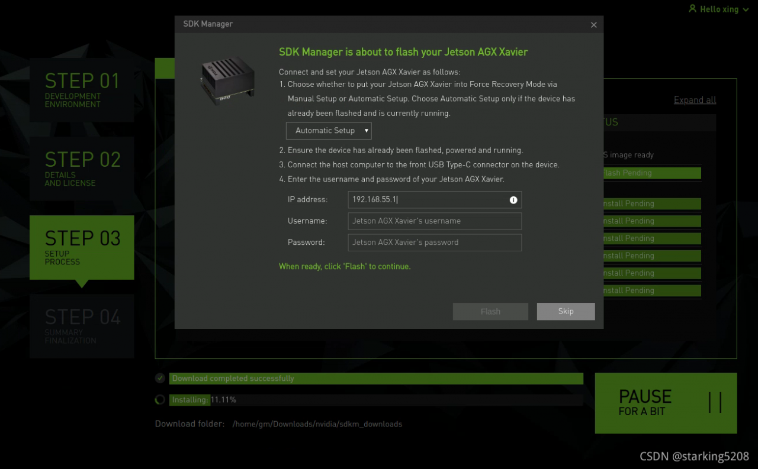Click the Expand all link
This screenshot has height=469, width=758.
(695, 100)
